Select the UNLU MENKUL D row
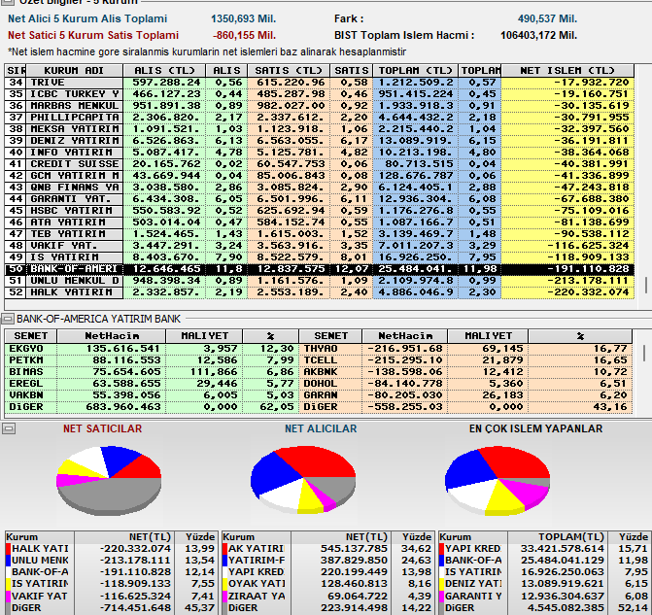This screenshot has height=615, width=652. (320, 281)
